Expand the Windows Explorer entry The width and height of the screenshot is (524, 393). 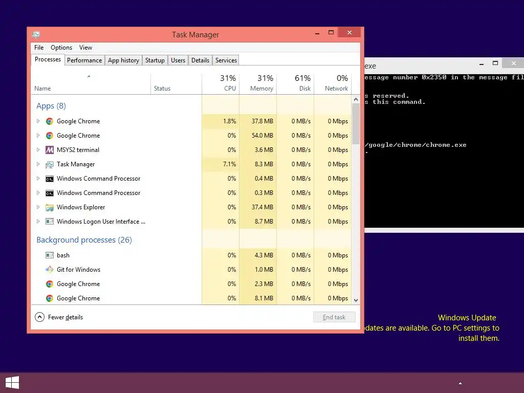coord(38,208)
